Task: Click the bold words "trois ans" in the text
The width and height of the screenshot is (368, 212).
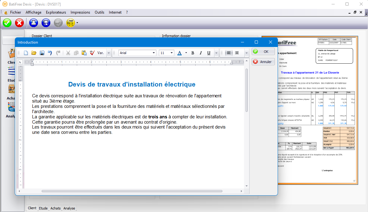Action: point(158,117)
